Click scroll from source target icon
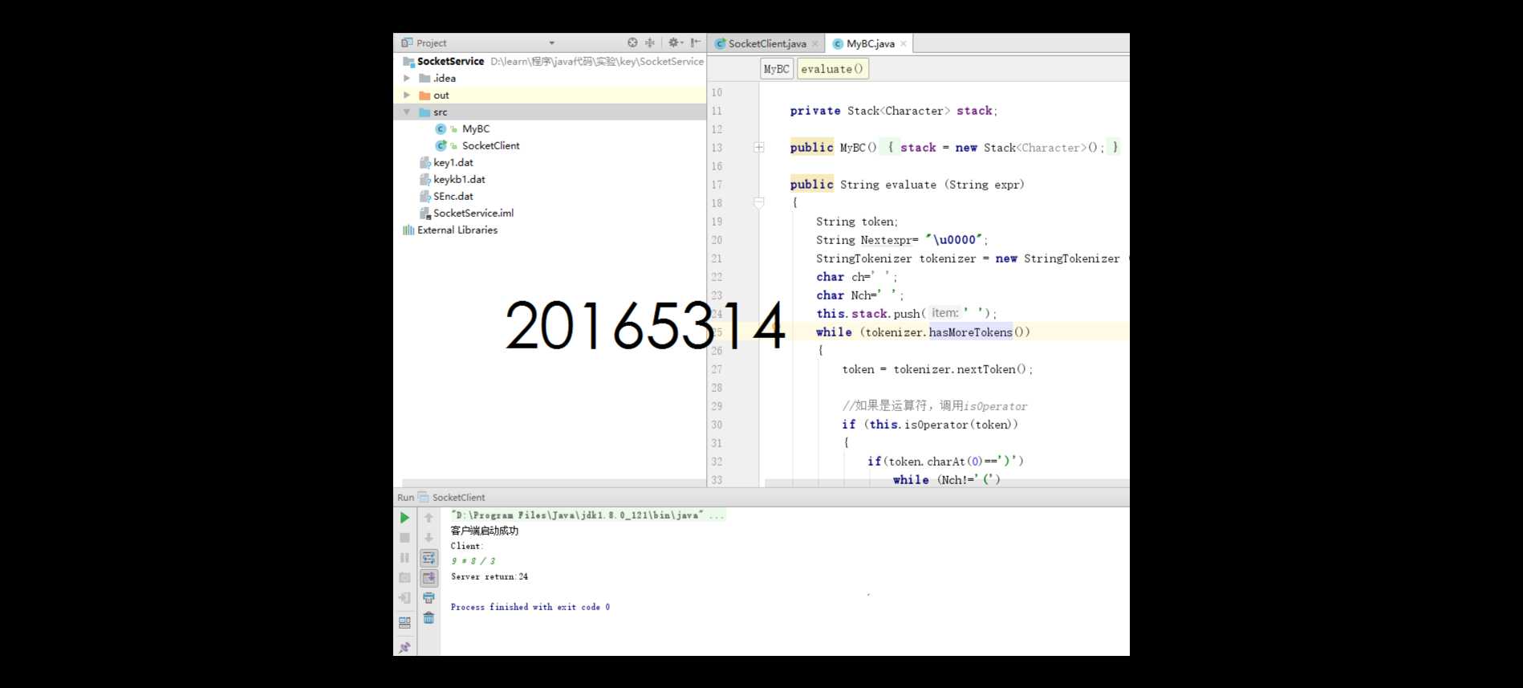 (x=632, y=43)
